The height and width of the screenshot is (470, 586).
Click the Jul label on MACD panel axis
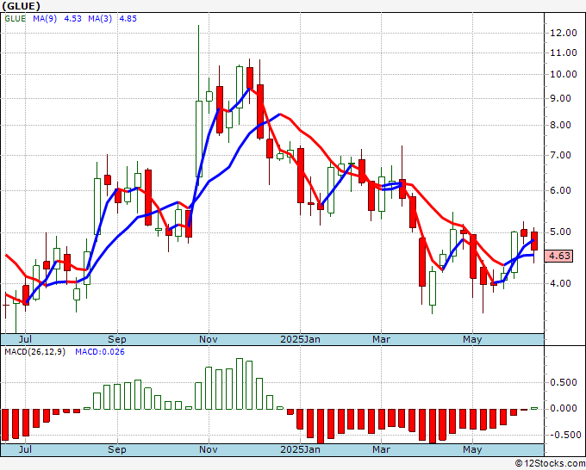point(25,449)
